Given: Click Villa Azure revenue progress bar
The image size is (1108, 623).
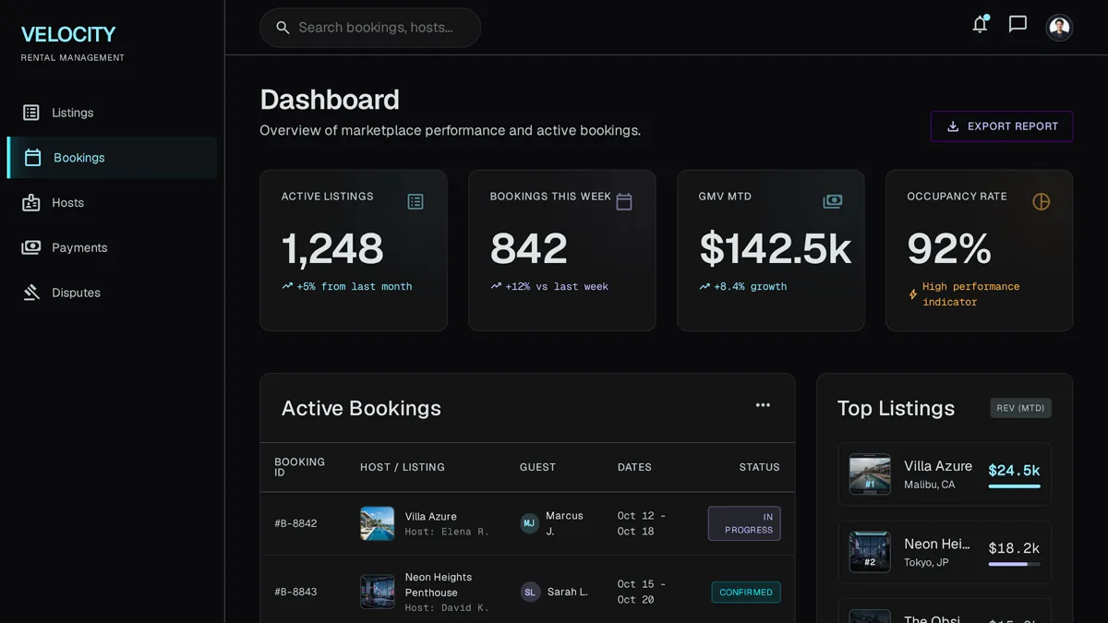Looking at the screenshot, I should (1014, 486).
